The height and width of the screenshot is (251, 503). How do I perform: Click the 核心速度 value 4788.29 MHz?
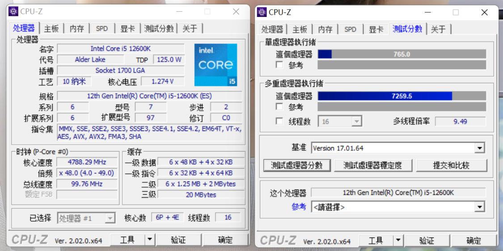click(x=87, y=162)
